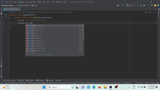Click the colorful icon right of updates icon

coord(158,5)
